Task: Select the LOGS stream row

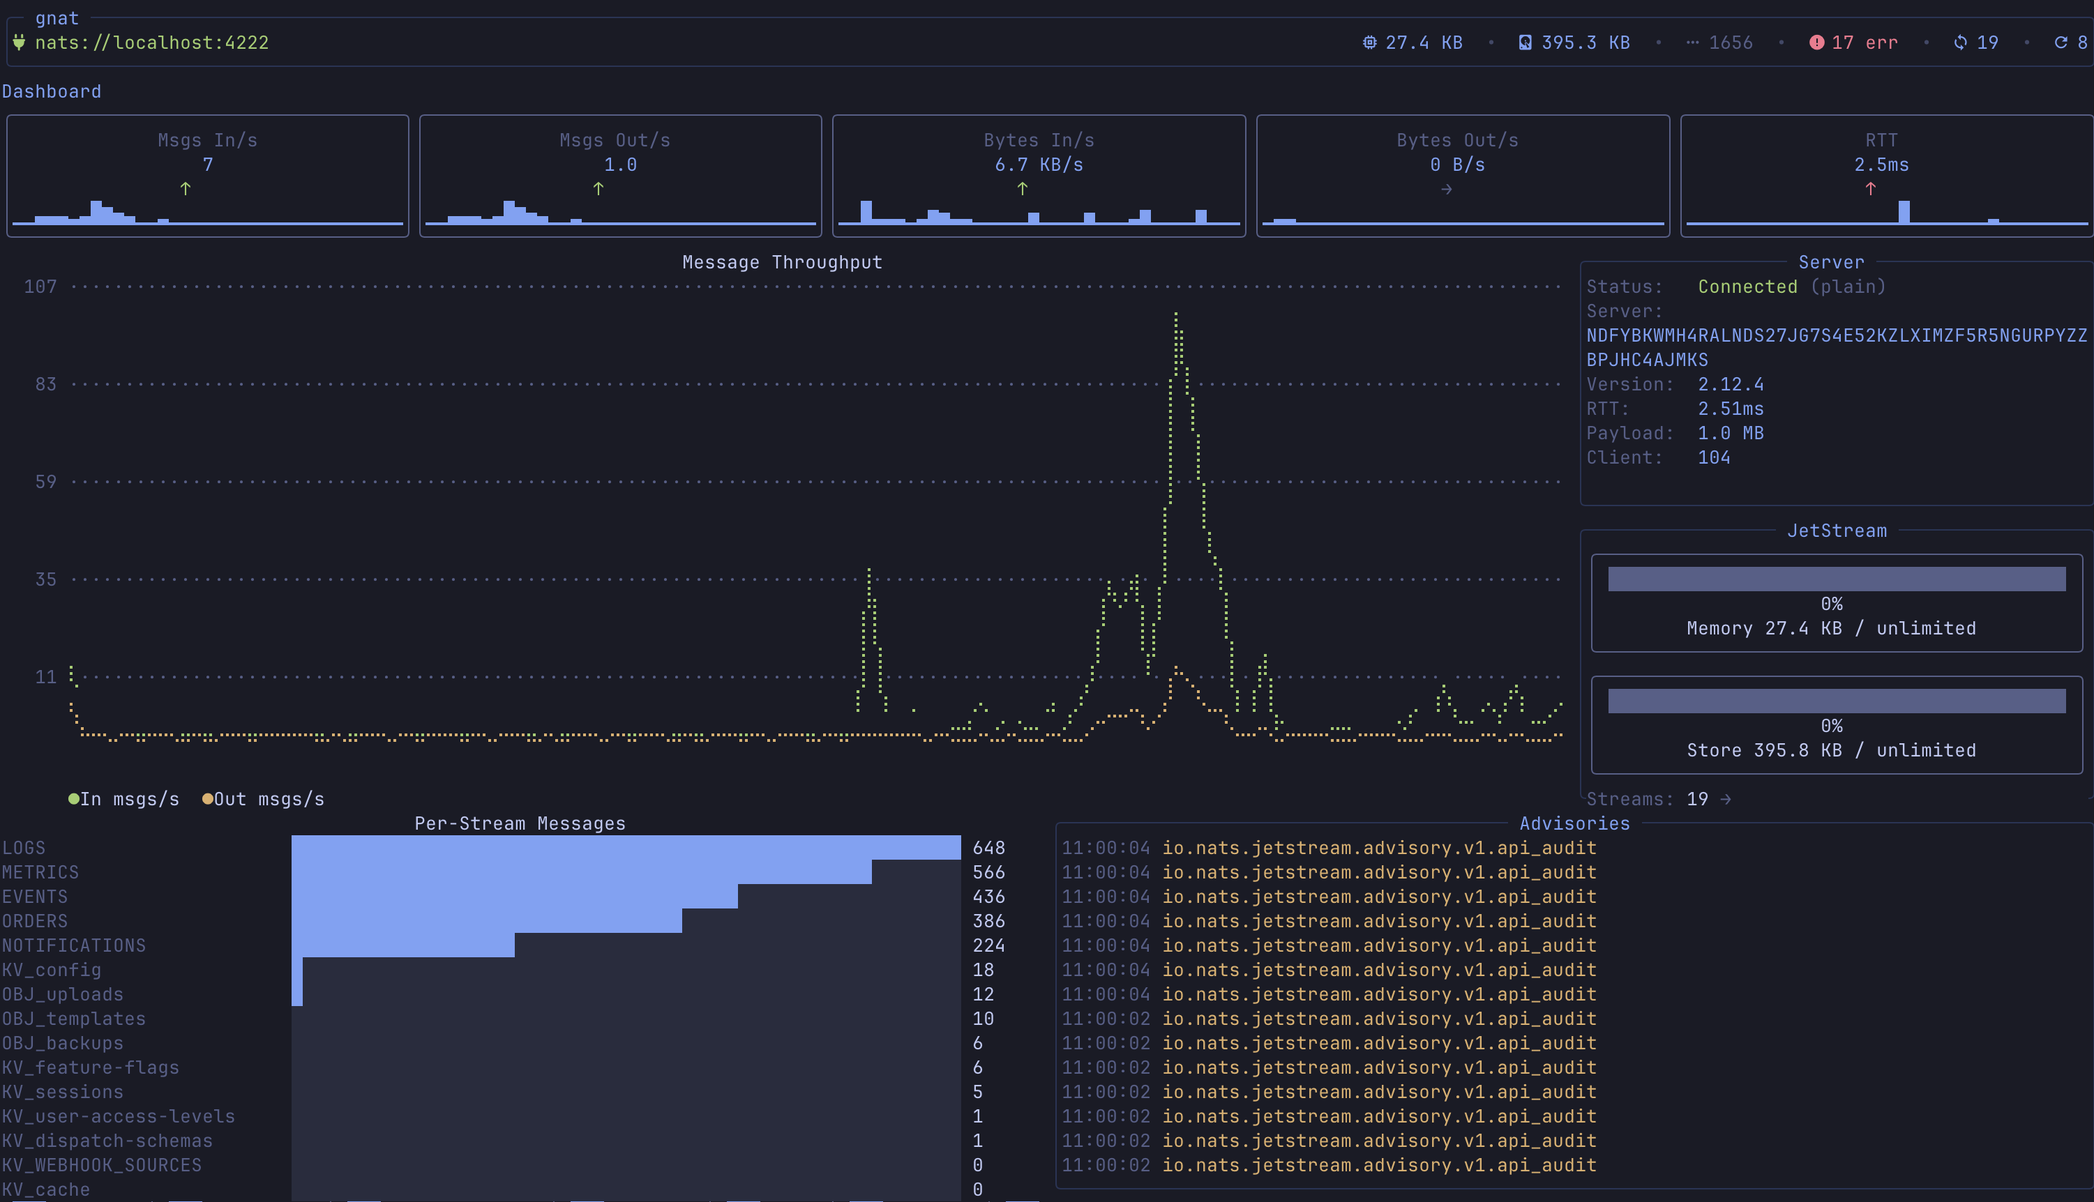Action: [x=25, y=847]
